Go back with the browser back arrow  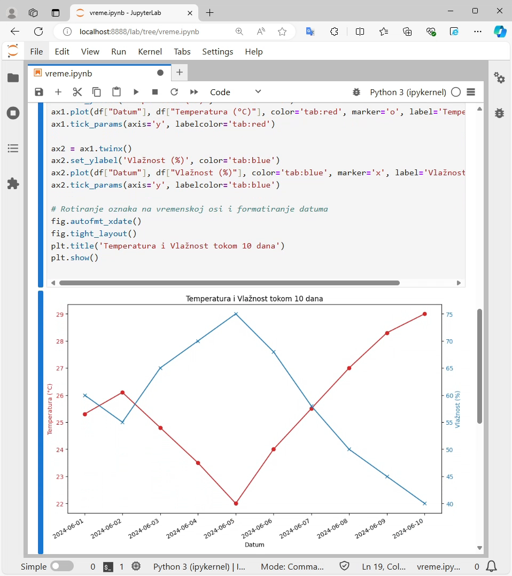click(x=15, y=32)
